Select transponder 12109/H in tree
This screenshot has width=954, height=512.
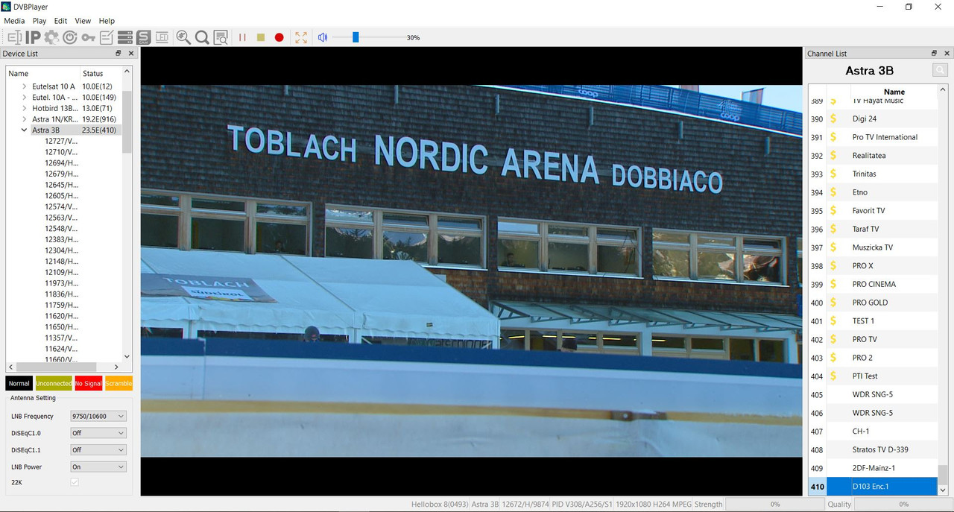pyautogui.click(x=61, y=272)
